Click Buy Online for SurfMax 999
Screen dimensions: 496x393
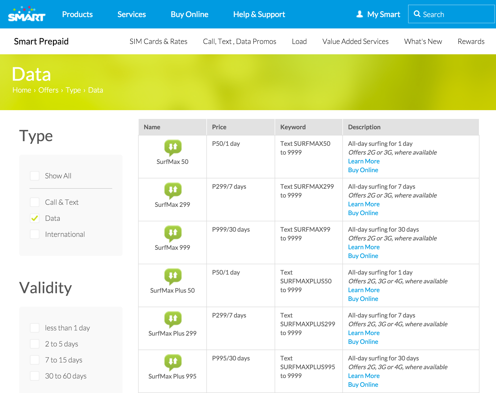click(x=363, y=256)
